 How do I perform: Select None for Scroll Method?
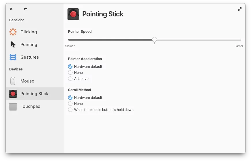tap(70, 104)
